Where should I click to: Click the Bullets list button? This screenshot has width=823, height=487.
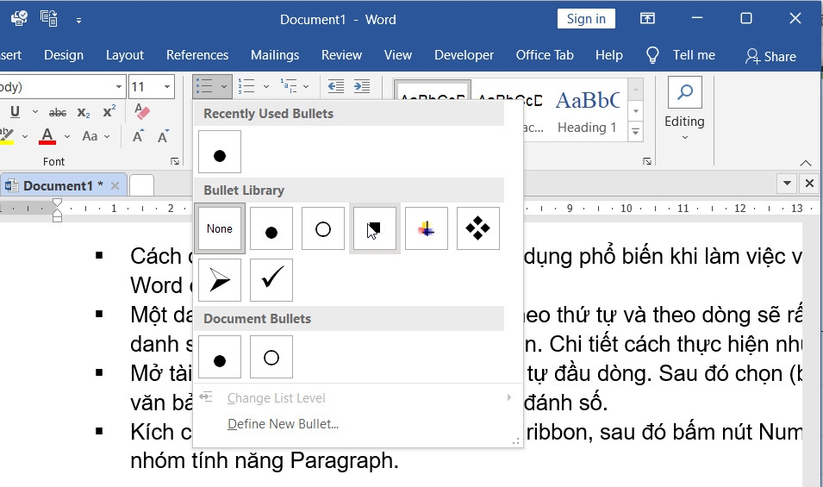205,86
